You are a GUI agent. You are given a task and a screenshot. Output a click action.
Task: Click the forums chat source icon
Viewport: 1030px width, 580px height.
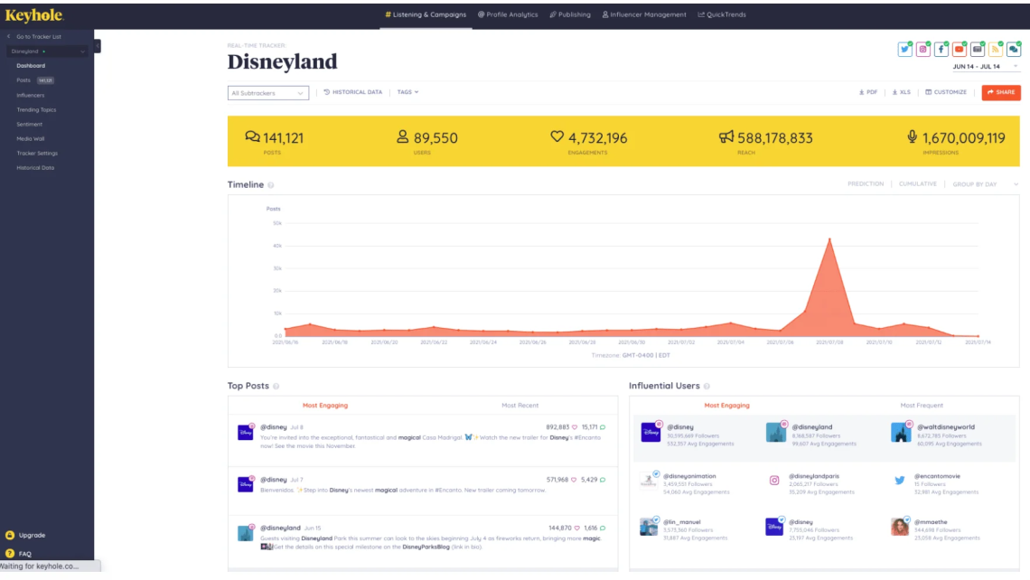(x=1013, y=50)
